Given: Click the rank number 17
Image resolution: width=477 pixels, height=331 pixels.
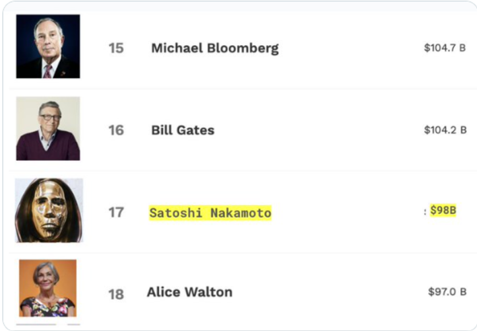Looking at the screenshot, I should tap(116, 213).
